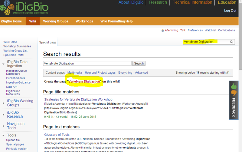Collapse the iDigBio Data Ingestion section
The width and height of the screenshot is (242, 152).
point(3,64)
